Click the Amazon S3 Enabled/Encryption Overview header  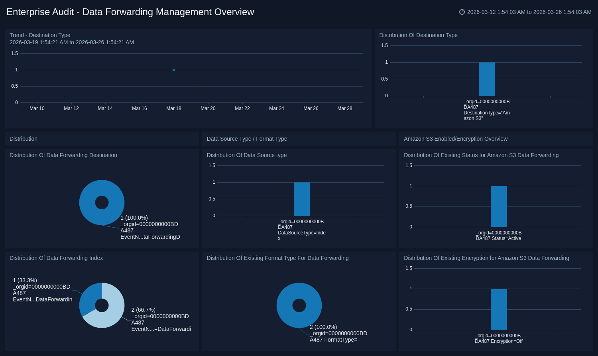pos(455,139)
